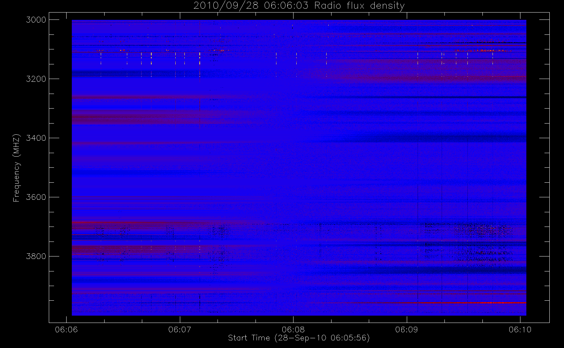Click the 3400 frequency tick label
Screen dimensions: 564x348
pyautogui.click(x=36, y=138)
